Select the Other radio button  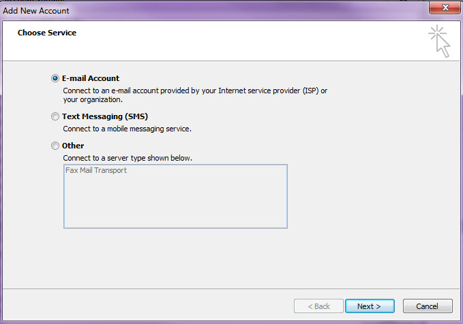(x=55, y=146)
